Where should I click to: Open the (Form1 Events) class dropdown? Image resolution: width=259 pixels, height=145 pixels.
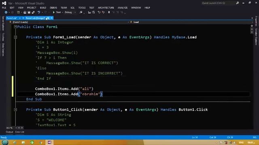(x=69, y=22)
